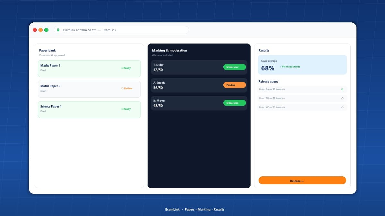This screenshot has width=385, height=216.
Task: Click the Ready status on Science Paper 1
Action: tap(126, 109)
